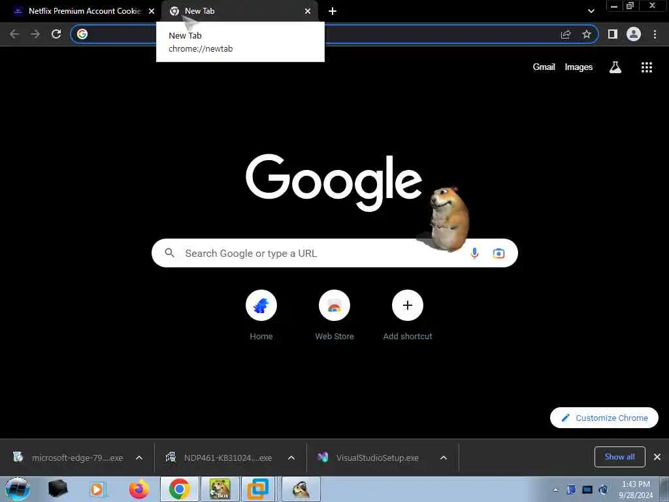Click the Google icon in address bar
This screenshot has width=669, height=502.
pos(82,34)
